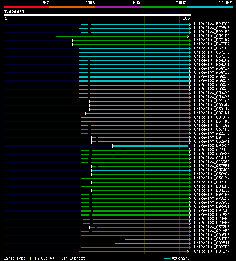Viewport: 236px width, 261px height.
Task: Open the UniRef100_B9N5G7 hit
Action: pos(212,24)
